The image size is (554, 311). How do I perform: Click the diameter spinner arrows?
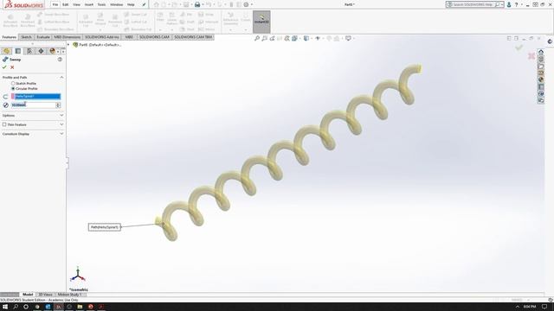click(x=58, y=105)
